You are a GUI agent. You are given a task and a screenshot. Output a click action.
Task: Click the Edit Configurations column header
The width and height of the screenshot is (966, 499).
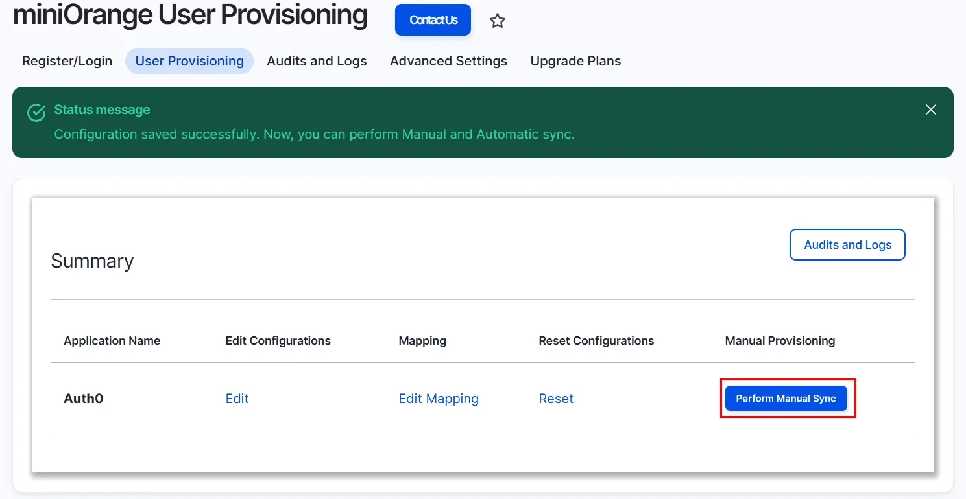(x=278, y=341)
